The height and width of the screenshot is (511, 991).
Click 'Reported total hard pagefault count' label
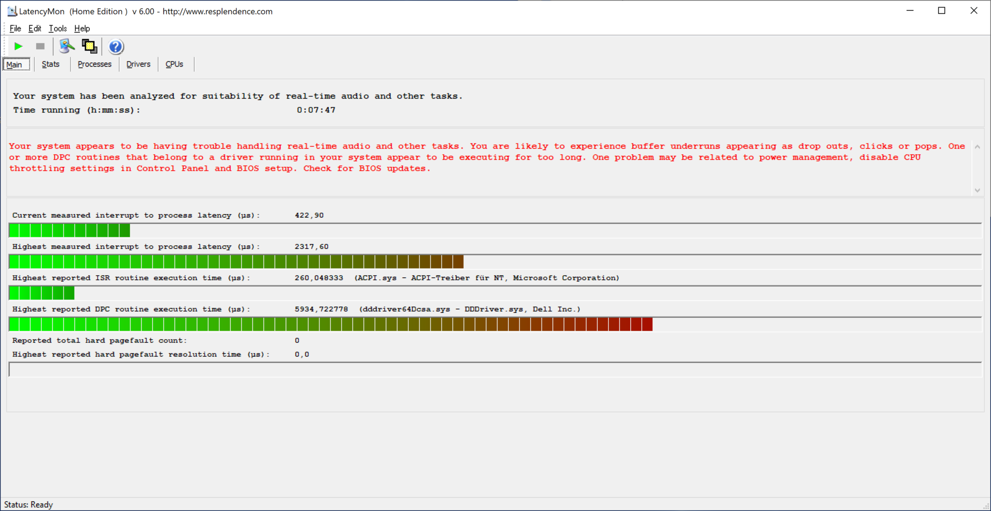pos(100,341)
